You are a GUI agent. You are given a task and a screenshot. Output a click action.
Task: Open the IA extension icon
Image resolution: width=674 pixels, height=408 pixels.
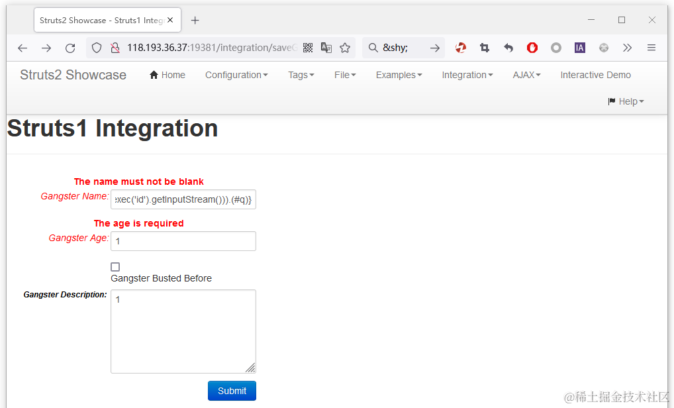(580, 48)
